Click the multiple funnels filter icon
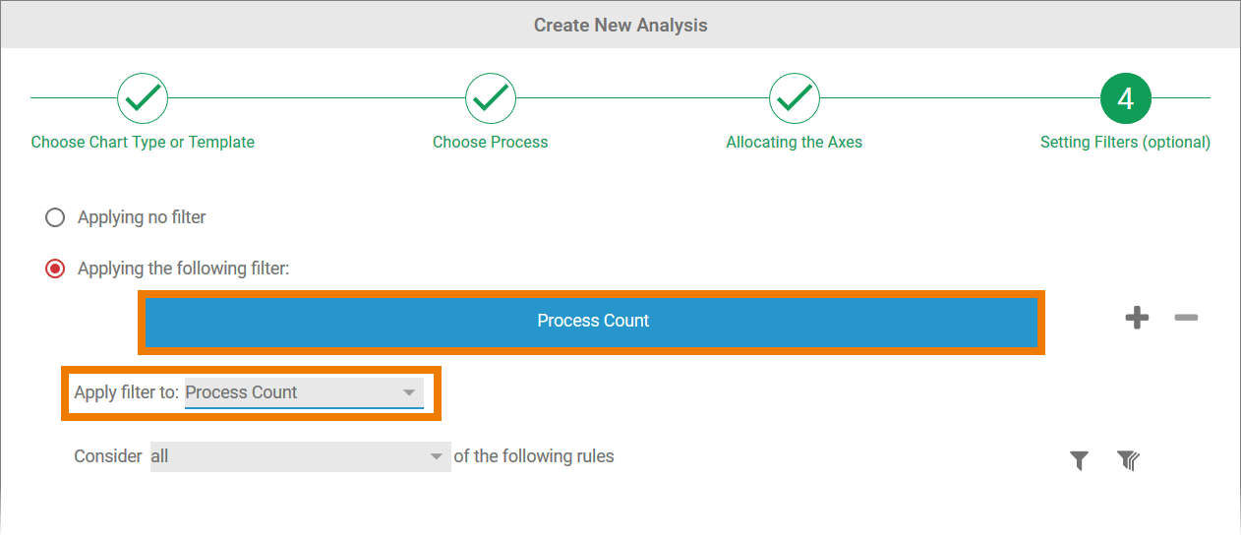Screen dimensions: 1241x539 click(1128, 460)
